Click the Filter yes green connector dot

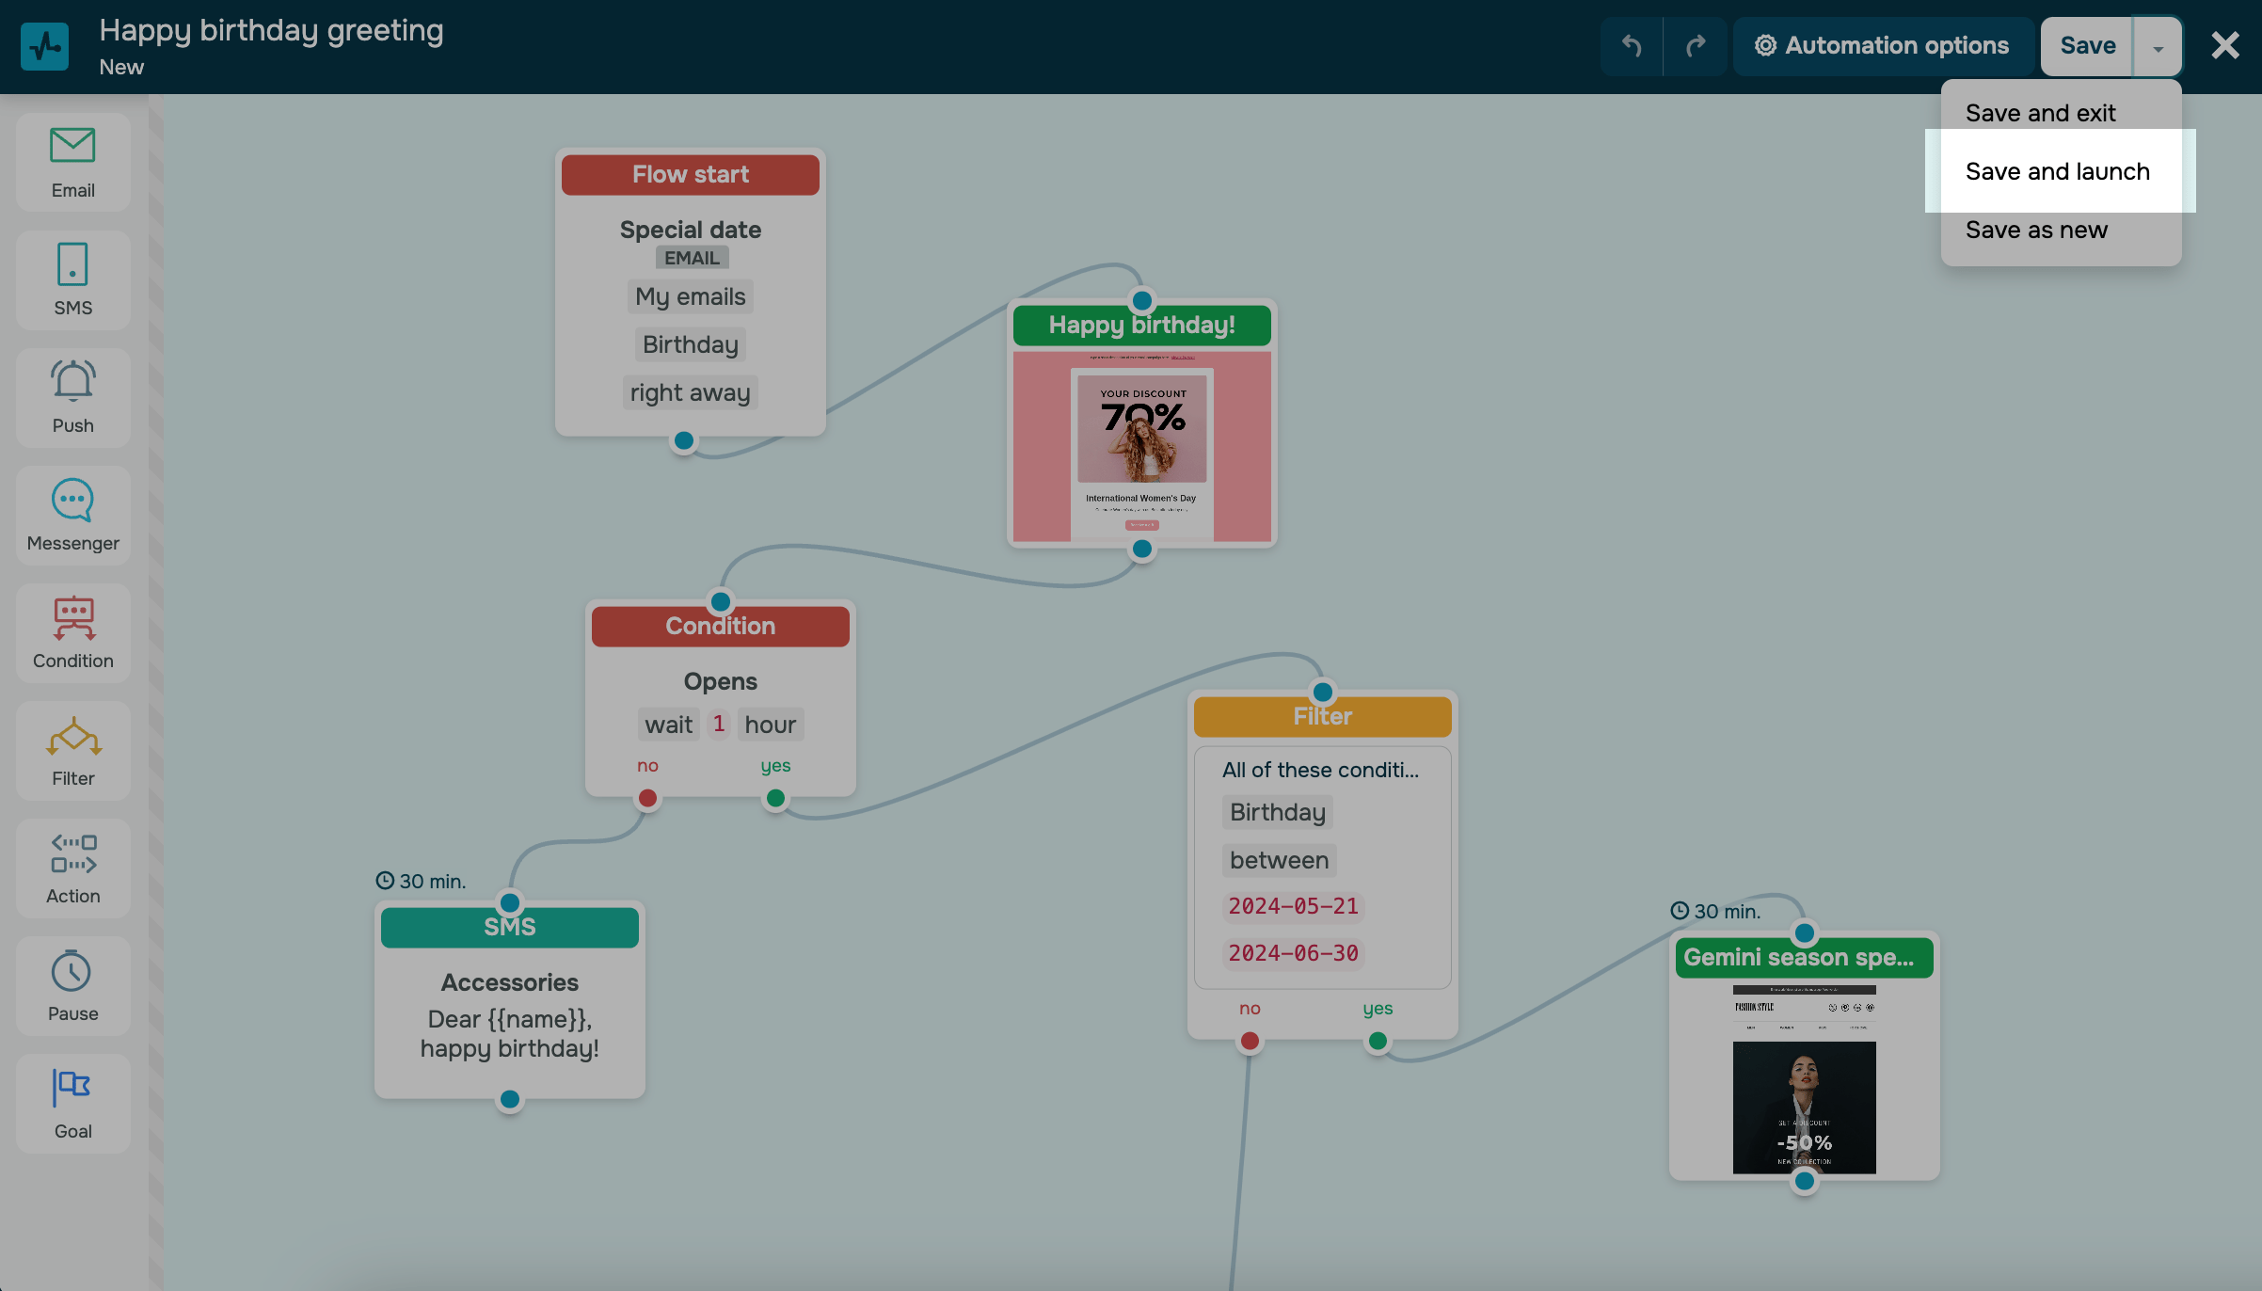point(1378,1041)
